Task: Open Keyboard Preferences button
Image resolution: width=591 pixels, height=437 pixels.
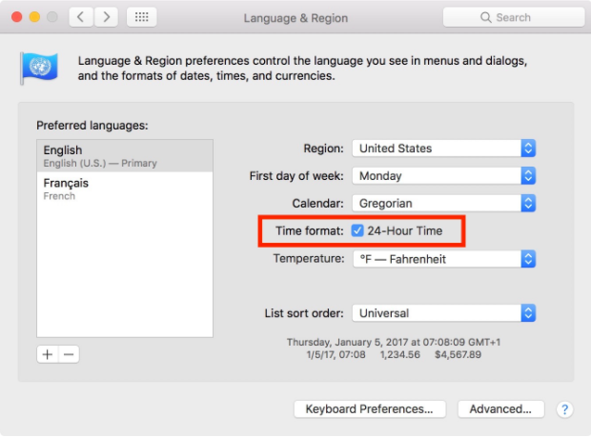Action: tap(370, 409)
